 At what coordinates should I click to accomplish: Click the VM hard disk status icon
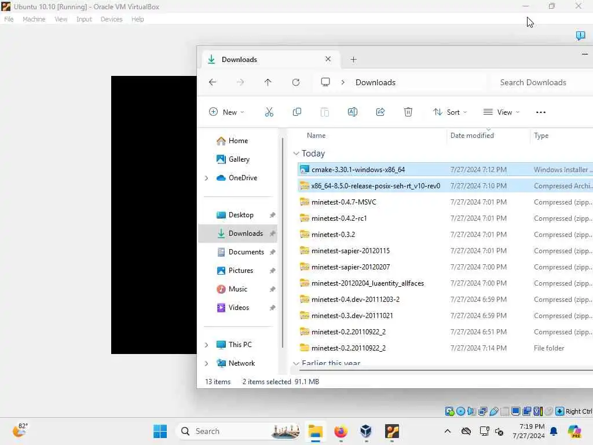pyautogui.click(x=449, y=411)
